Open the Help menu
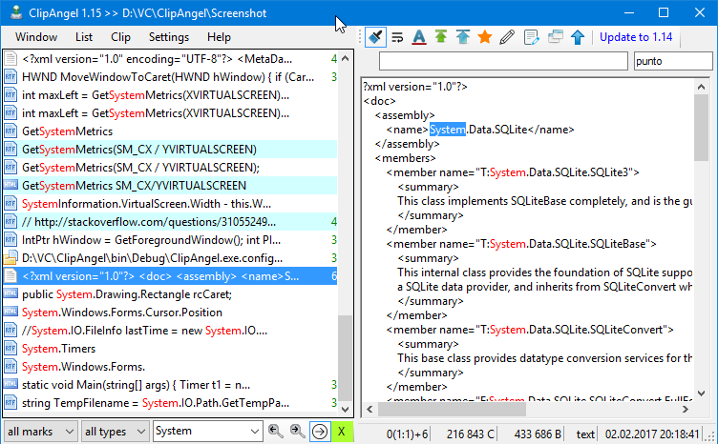The image size is (718, 444). (x=219, y=37)
